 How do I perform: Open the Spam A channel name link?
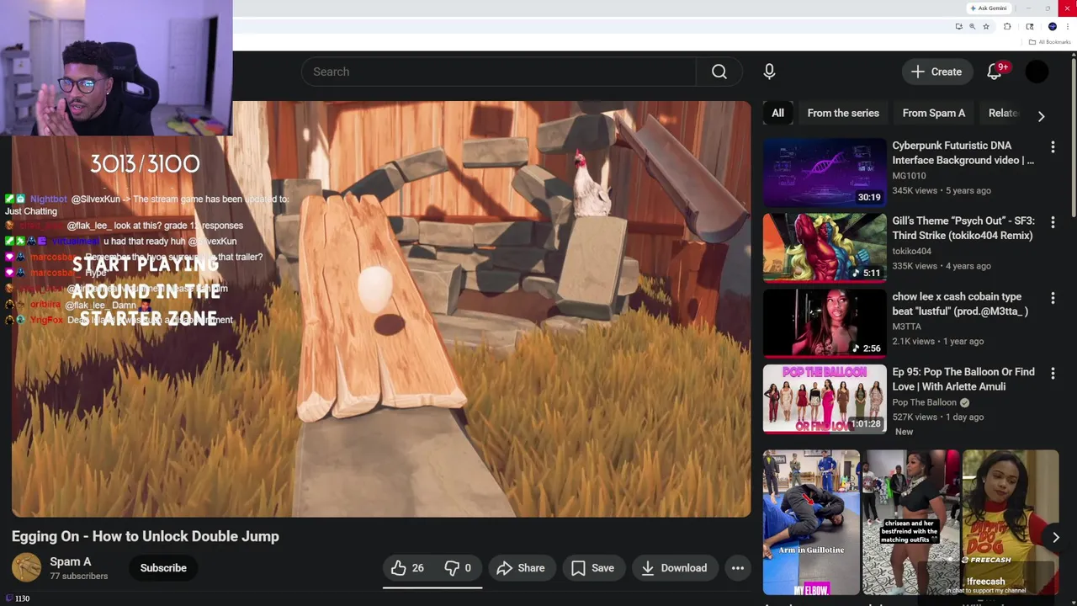pyautogui.click(x=71, y=561)
